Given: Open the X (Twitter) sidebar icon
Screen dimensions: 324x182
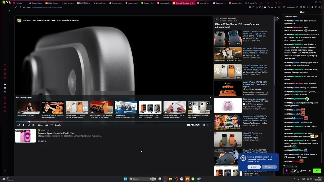Looking at the screenshot, I should pos(5,92).
